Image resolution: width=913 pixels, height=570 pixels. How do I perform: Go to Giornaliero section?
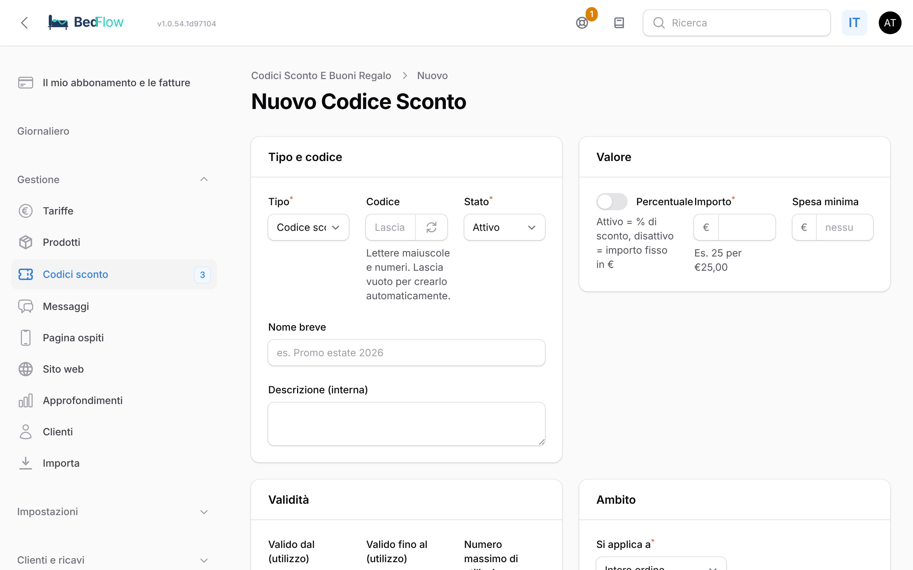(43, 131)
